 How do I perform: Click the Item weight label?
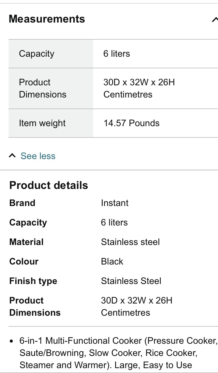[42, 123]
